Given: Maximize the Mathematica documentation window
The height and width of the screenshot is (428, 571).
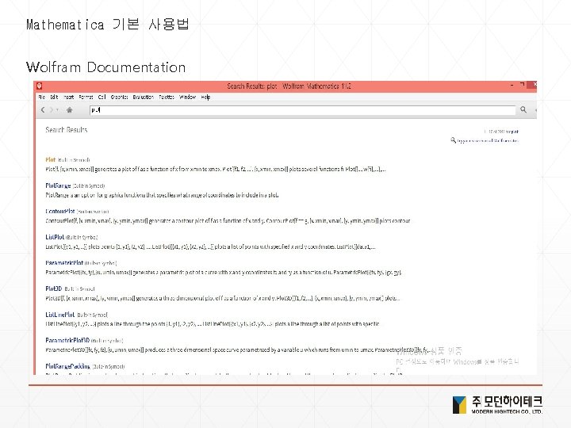Looking at the screenshot, I should (x=522, y=85).
